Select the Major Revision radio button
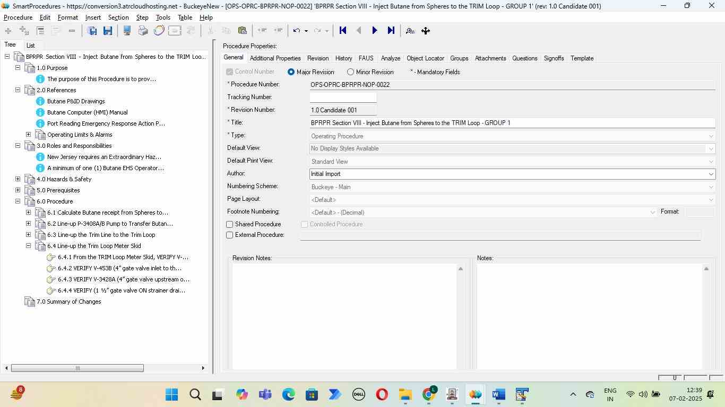 (291, 72)
